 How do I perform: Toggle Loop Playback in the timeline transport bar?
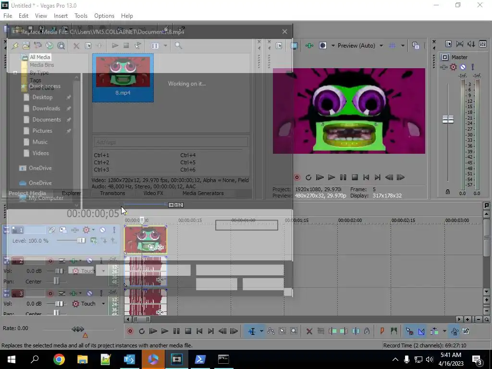tap(142, 331)
